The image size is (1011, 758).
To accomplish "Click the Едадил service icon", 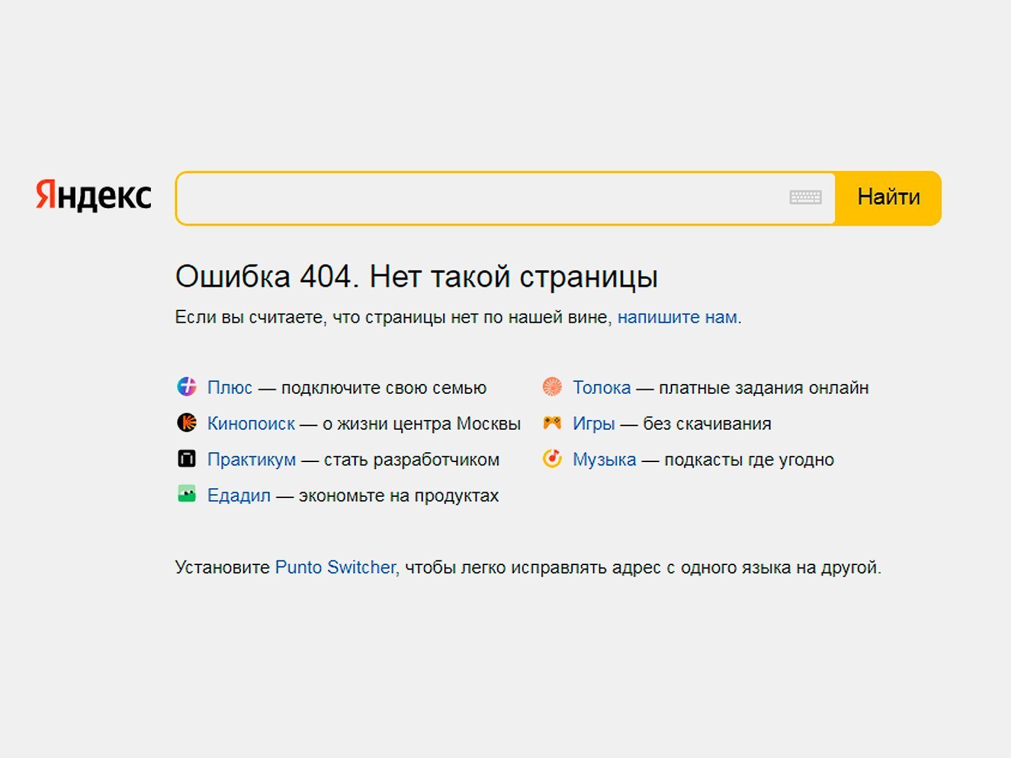I will [187, 494].
